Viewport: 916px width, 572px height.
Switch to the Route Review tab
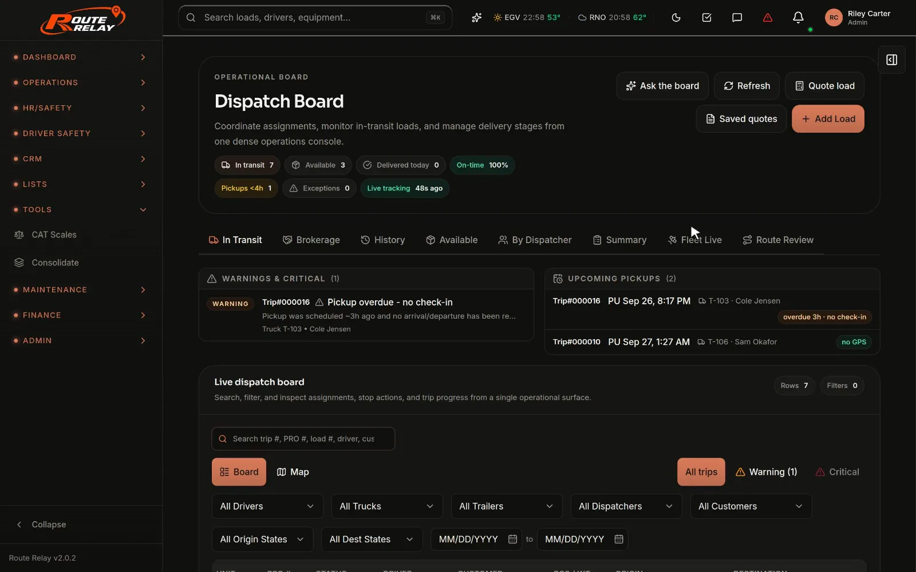(778, 240)
